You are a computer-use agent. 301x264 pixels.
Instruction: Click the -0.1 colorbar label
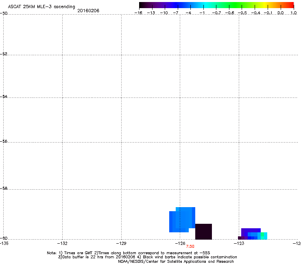click(x=268, y=13)
